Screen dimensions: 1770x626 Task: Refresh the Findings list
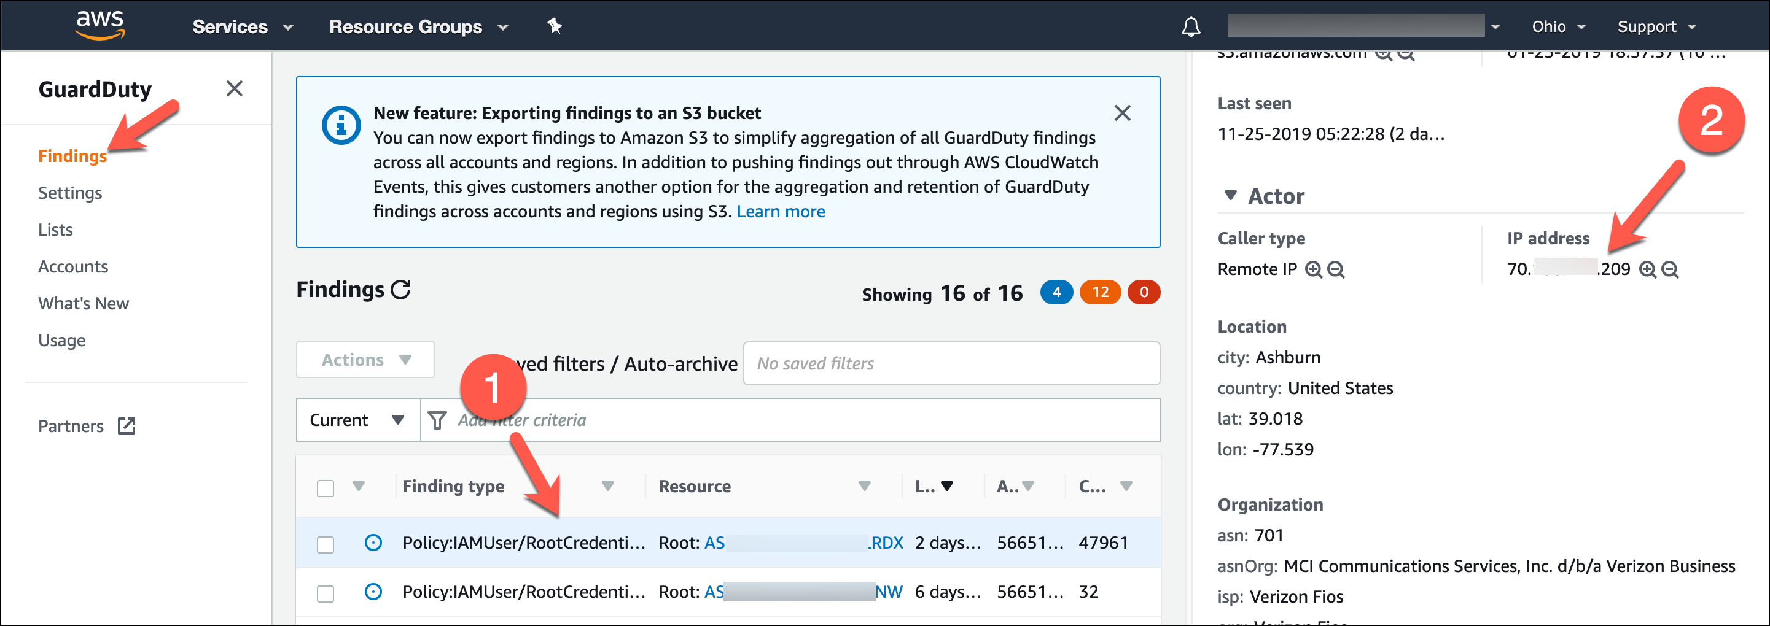(400, 290)
